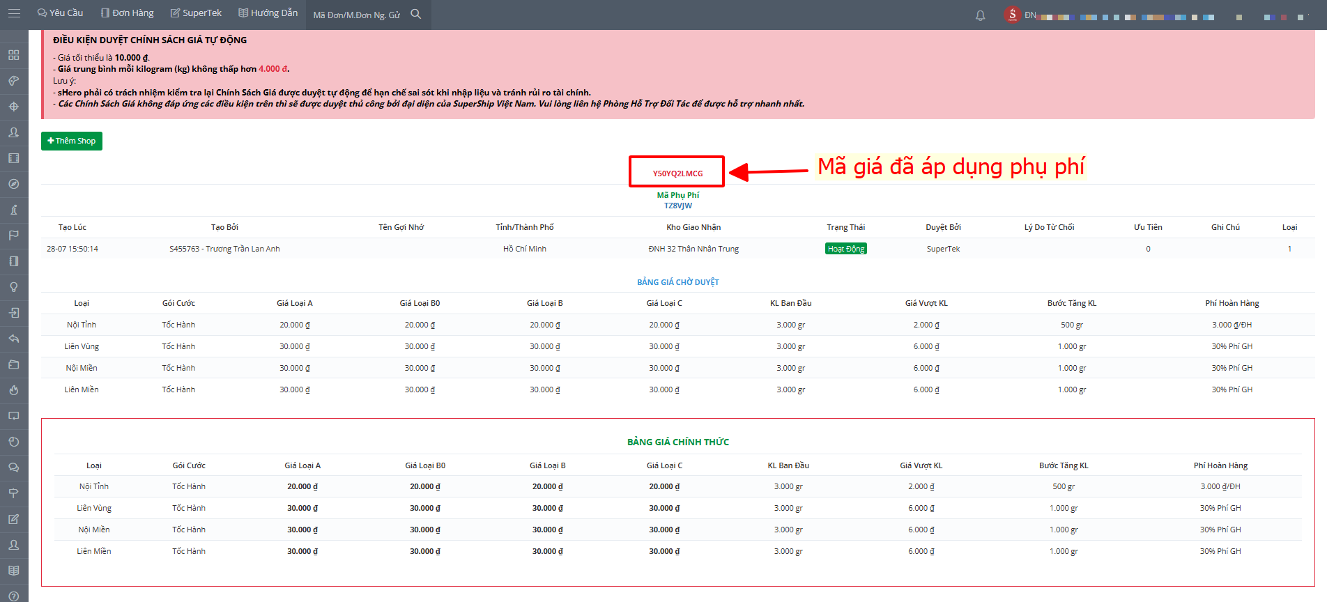Click SuperTek in Duyệt Bởi column

[x=943, y=249]
